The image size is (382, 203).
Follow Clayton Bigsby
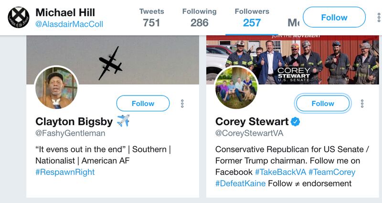143,104
